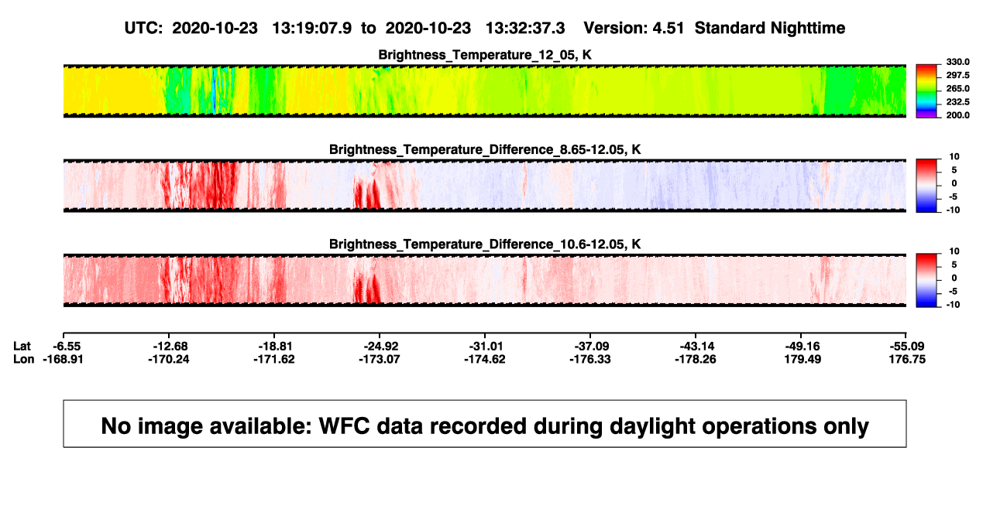Click the 'Lat' axis label

tap(22, 346)
